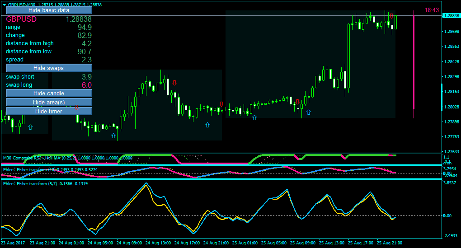Click the 25 Aug 21:00 time axis label
Screen dimensions: 461x248
(390, 243)
